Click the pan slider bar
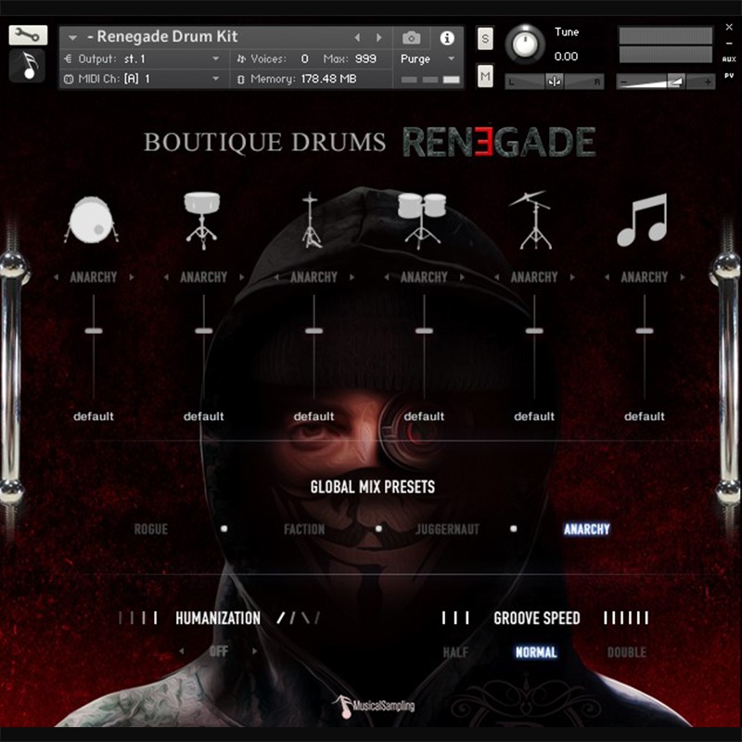742x742 pixels. coord(554,82)
